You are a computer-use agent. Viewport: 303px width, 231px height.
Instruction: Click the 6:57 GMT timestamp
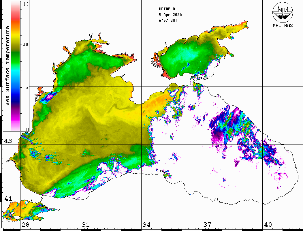click(168, 20)
